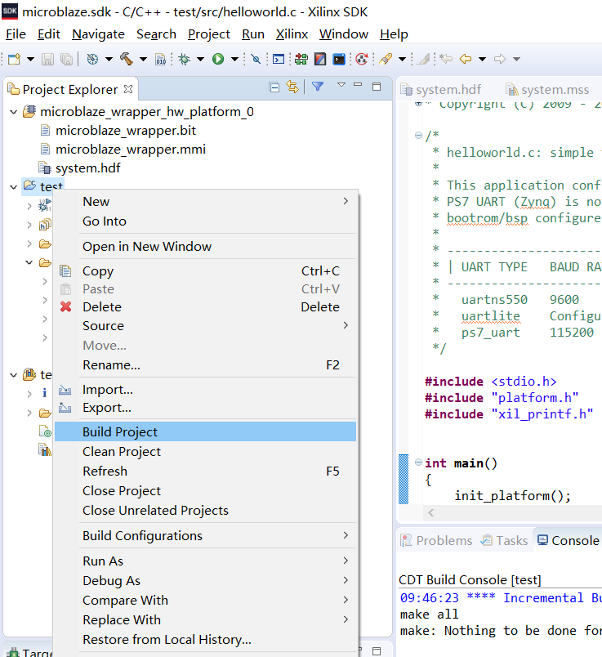The image size is (602, 657).
Task: Click the New file toolbar icon
Action: click(x=14, y=59)
